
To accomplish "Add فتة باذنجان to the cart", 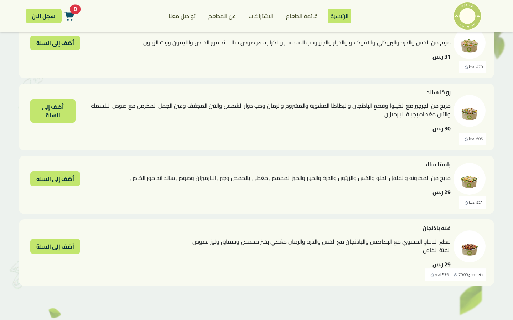I will 55,246.
